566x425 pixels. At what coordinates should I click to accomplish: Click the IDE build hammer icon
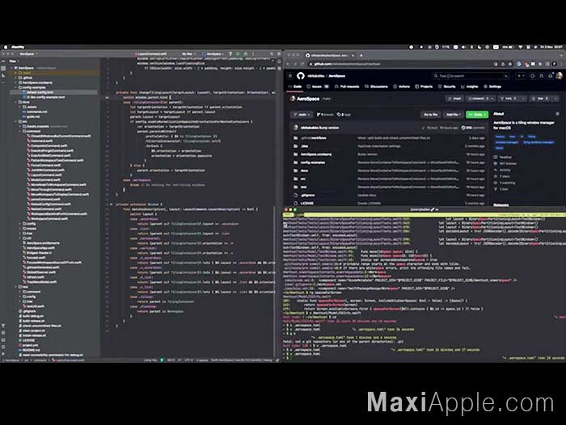230,54
